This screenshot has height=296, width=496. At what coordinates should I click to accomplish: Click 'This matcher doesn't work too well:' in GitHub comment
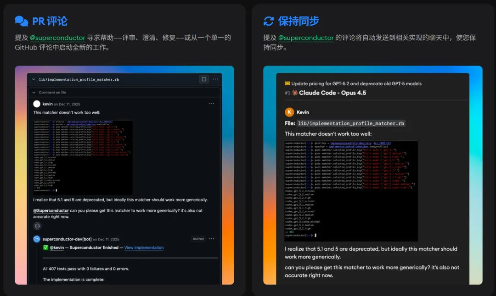pyautogui.click(x=67, y=113)
